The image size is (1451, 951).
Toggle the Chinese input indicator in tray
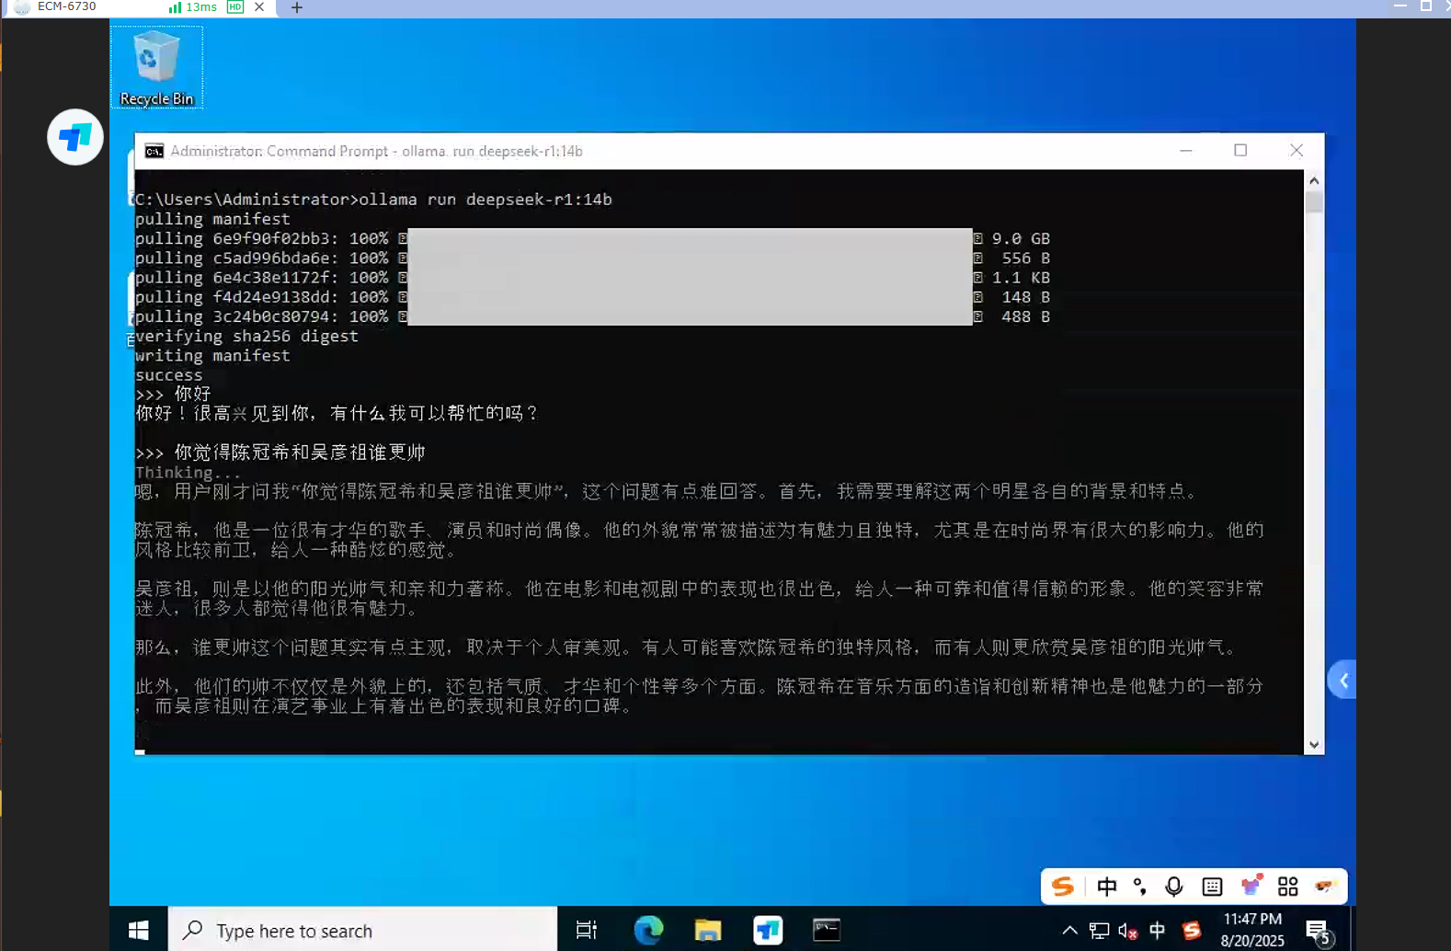pyautogui.click(x=1158, y=931)
